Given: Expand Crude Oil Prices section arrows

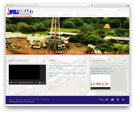Looking at the screenshot, I should click(x=124, y=61).
